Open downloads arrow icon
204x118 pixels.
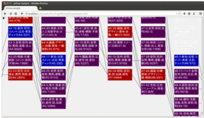[x=184, y=14]
